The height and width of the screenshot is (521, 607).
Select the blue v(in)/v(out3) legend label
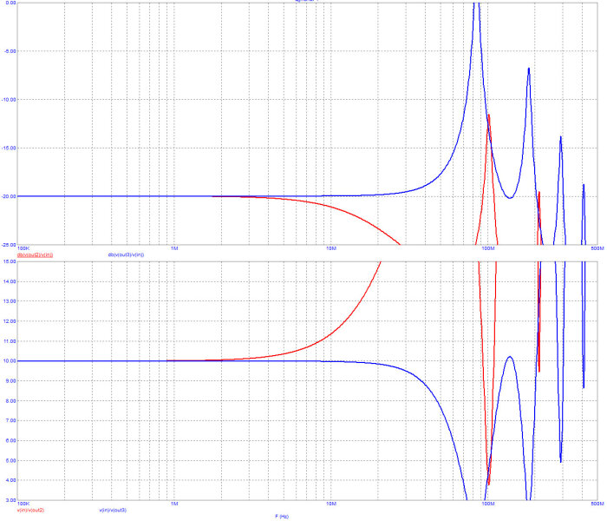coord(113,510)
